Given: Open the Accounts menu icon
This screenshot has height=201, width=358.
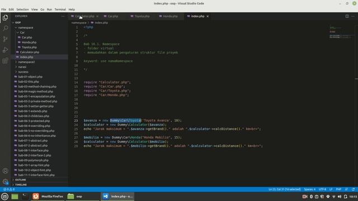Looking at the screenshot, I should [x=5, y=171].
